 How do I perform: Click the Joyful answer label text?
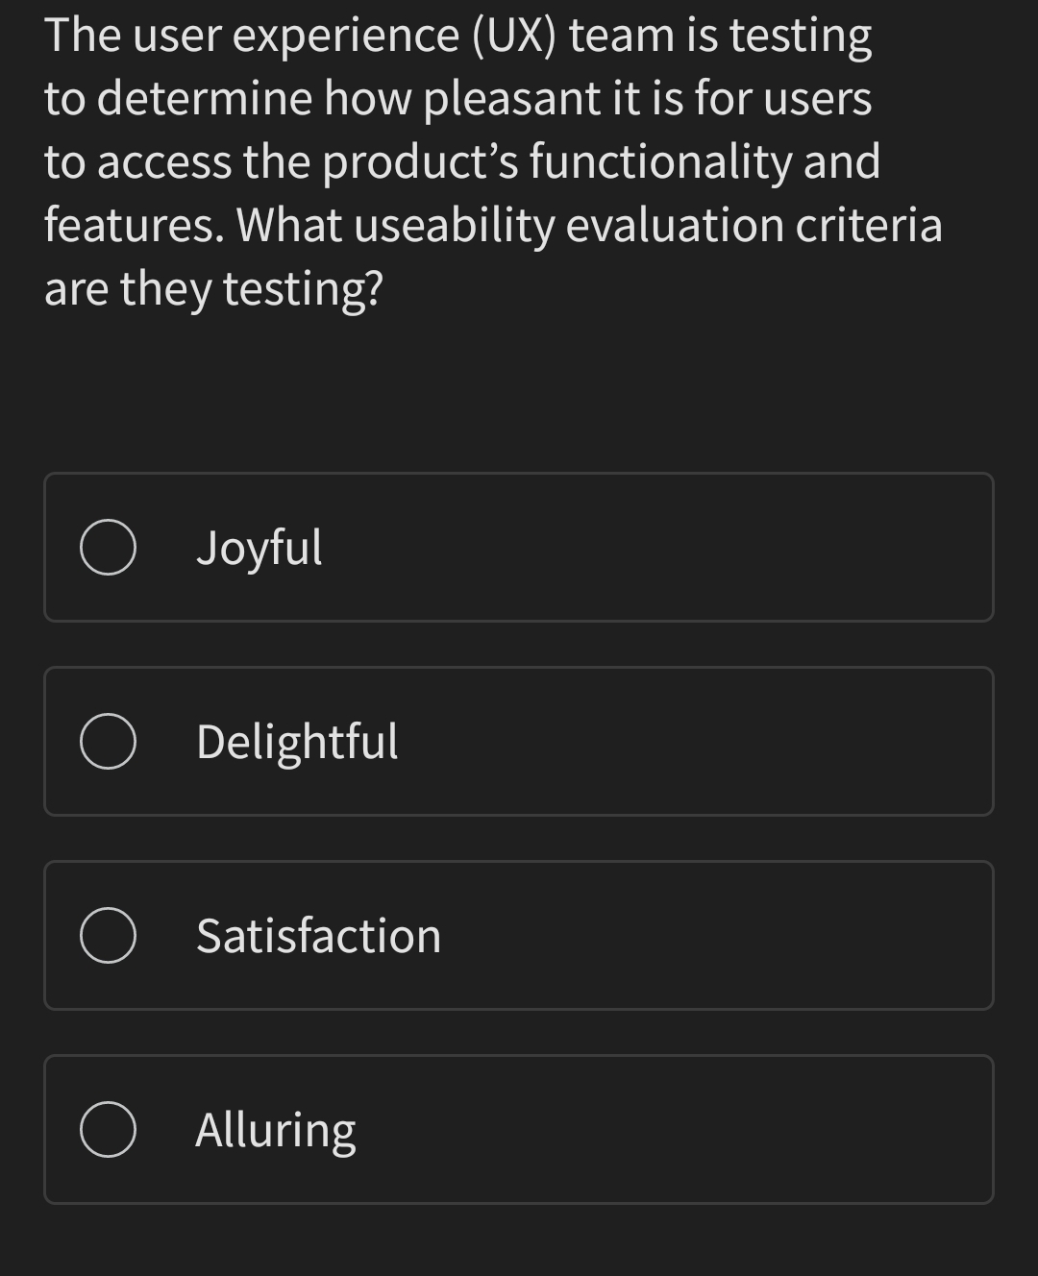tap(259, 548)
